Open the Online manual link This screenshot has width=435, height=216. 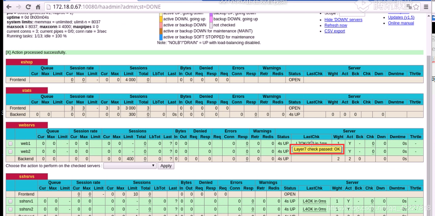(401, 23)
